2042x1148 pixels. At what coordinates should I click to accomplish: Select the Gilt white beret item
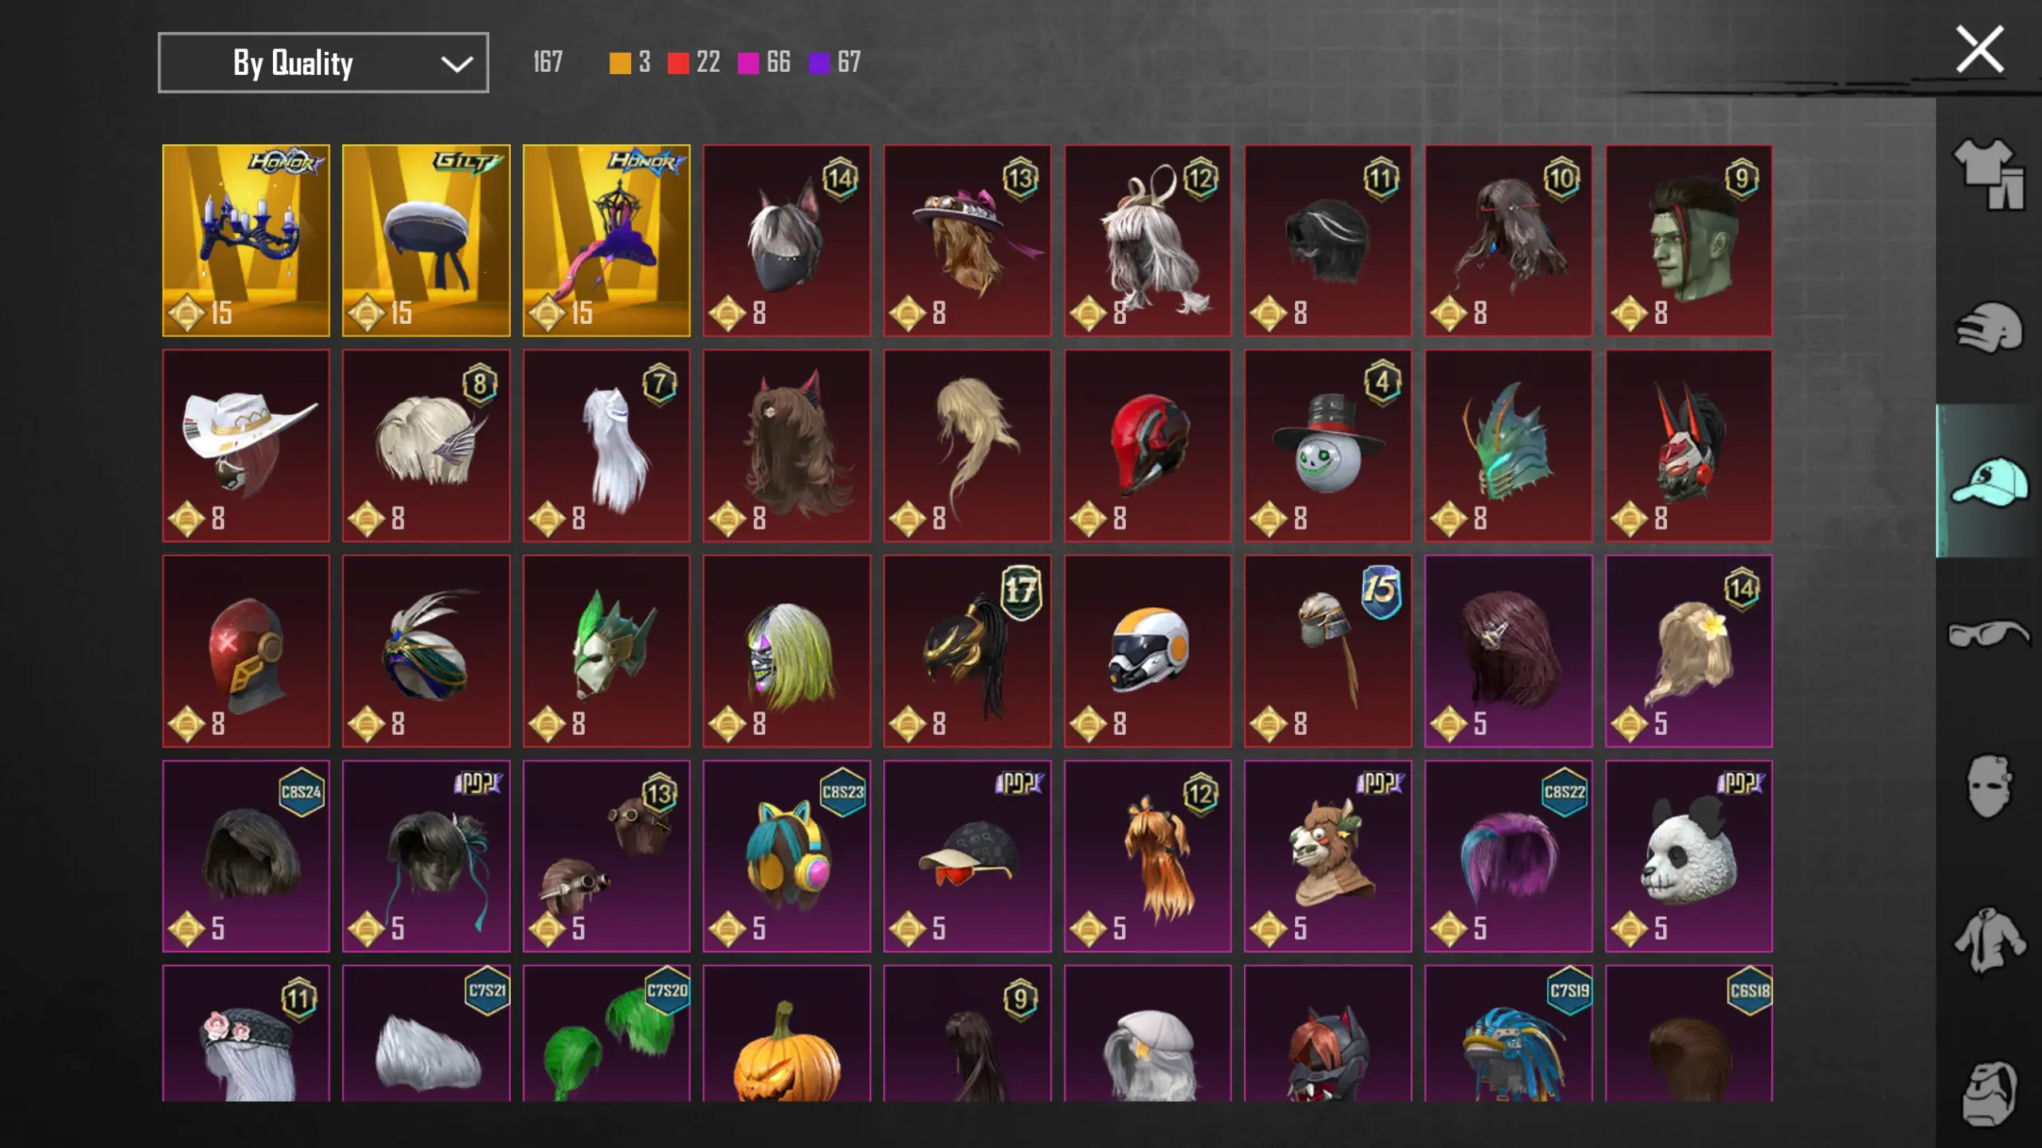click(426, 240)
